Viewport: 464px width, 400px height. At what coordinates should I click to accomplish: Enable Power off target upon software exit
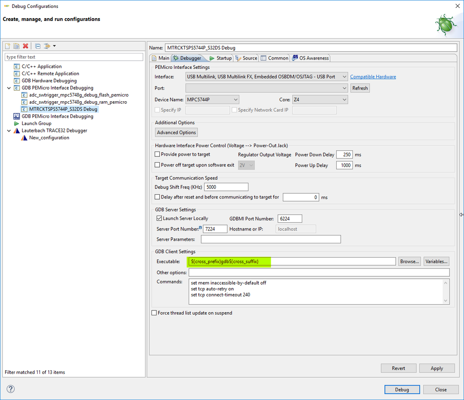coord(157,165)
